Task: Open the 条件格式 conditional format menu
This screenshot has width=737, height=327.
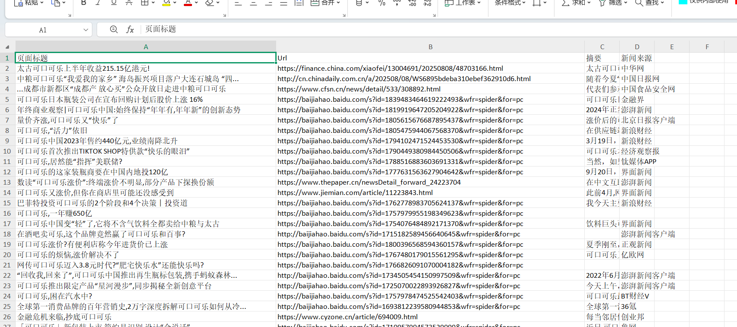Action: click(510, 3)
